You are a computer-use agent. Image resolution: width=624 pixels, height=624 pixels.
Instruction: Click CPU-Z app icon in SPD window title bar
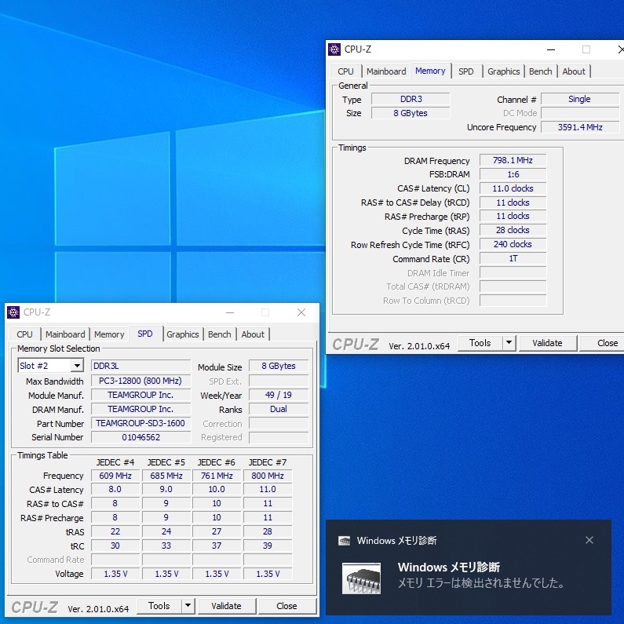(13, 312)
